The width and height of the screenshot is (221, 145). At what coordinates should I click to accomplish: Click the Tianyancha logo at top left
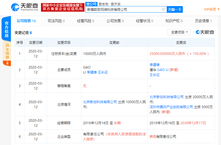coord(24,7)
